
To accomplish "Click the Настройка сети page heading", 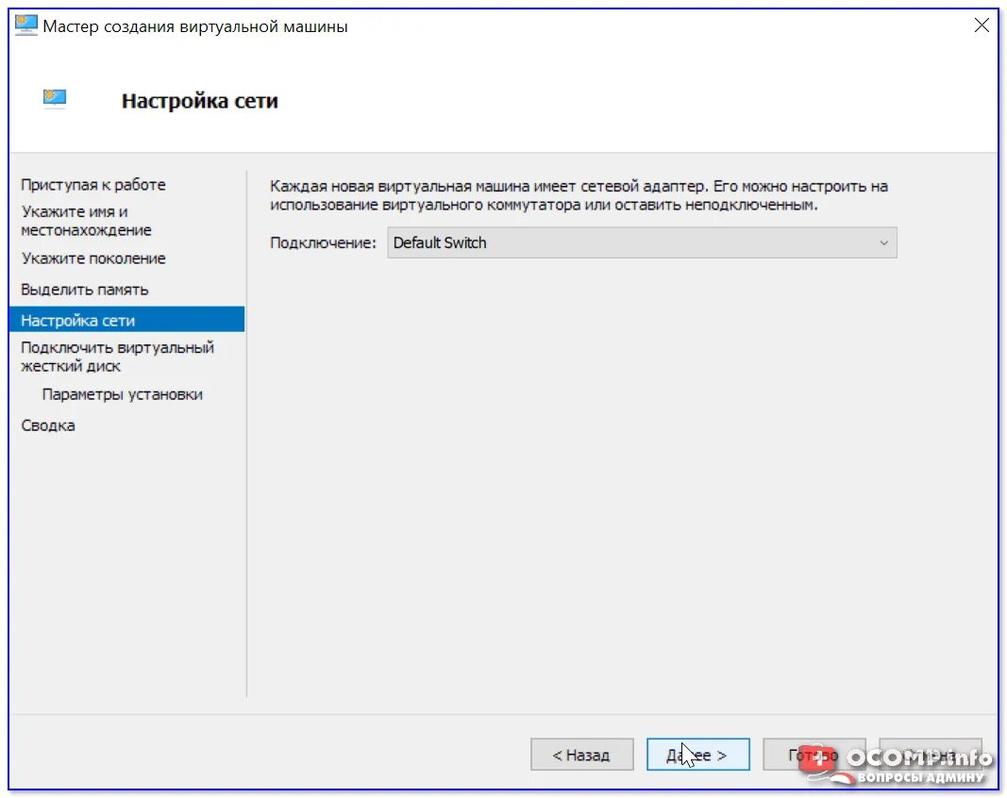I will [200, 101].
